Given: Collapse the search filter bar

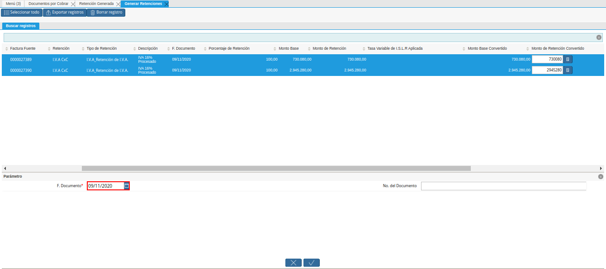Looking at the screenshot, I should coord(599,38).
